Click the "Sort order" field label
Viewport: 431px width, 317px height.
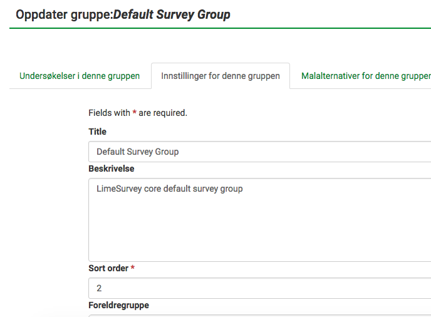[x=108, y=268]
